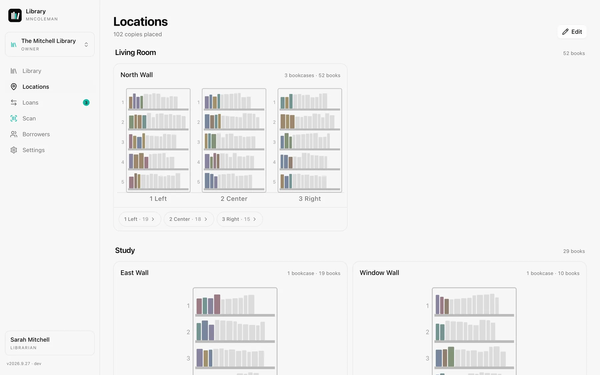Viewport: 600px width, 375px height.
Task: Open the Loans menu item
Action: [x=50, y=103]
